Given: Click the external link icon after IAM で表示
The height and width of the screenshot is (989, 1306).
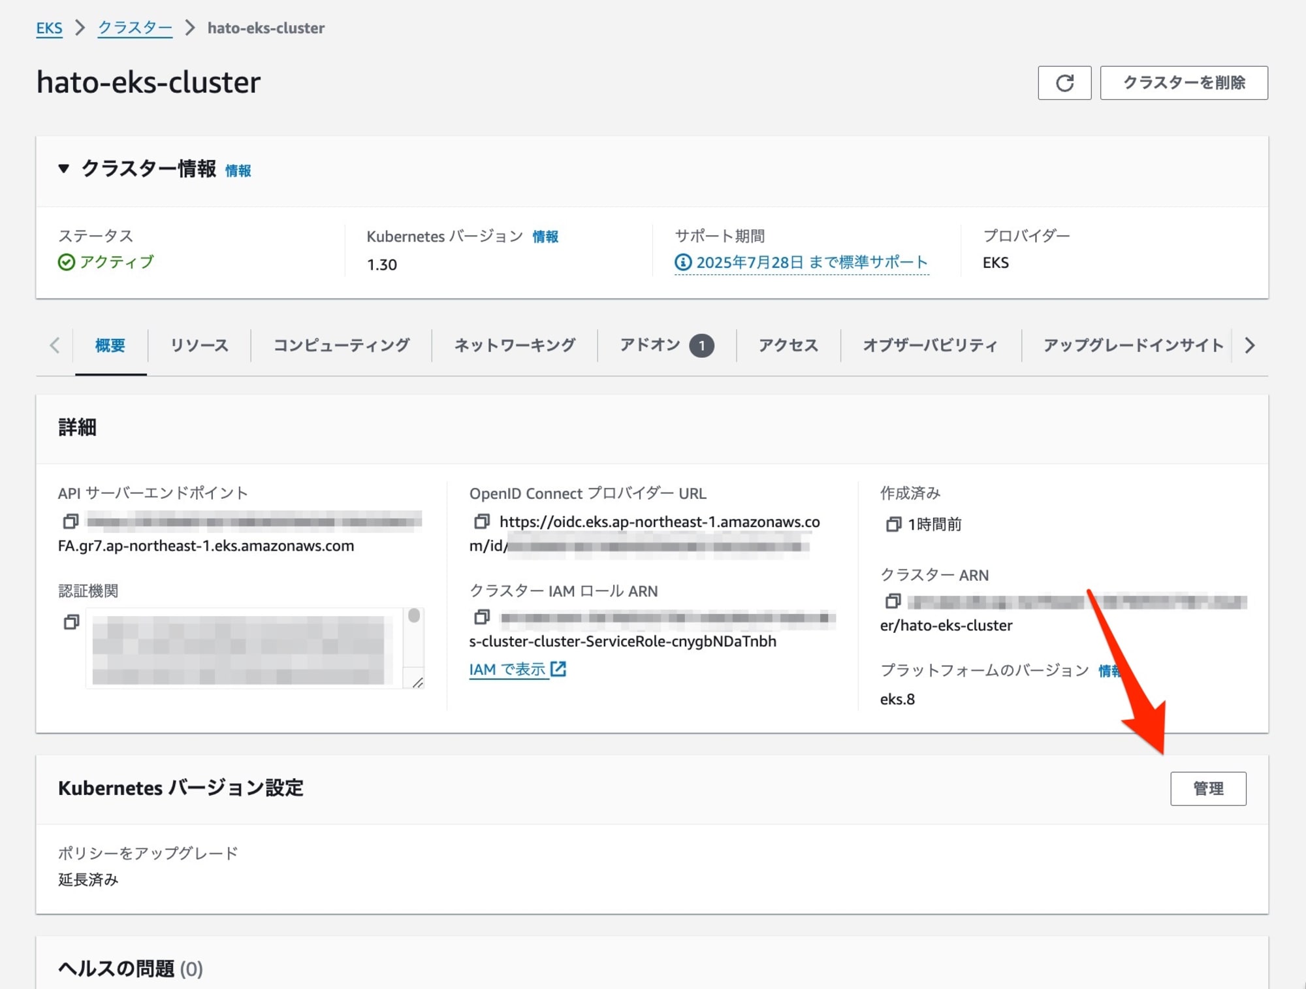Looking at the screenshot, I should [558, 669].
